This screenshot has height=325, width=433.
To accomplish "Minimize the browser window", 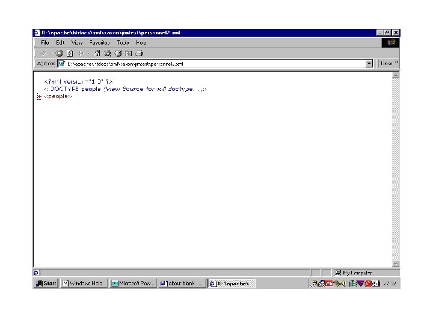I will [380, 33].
